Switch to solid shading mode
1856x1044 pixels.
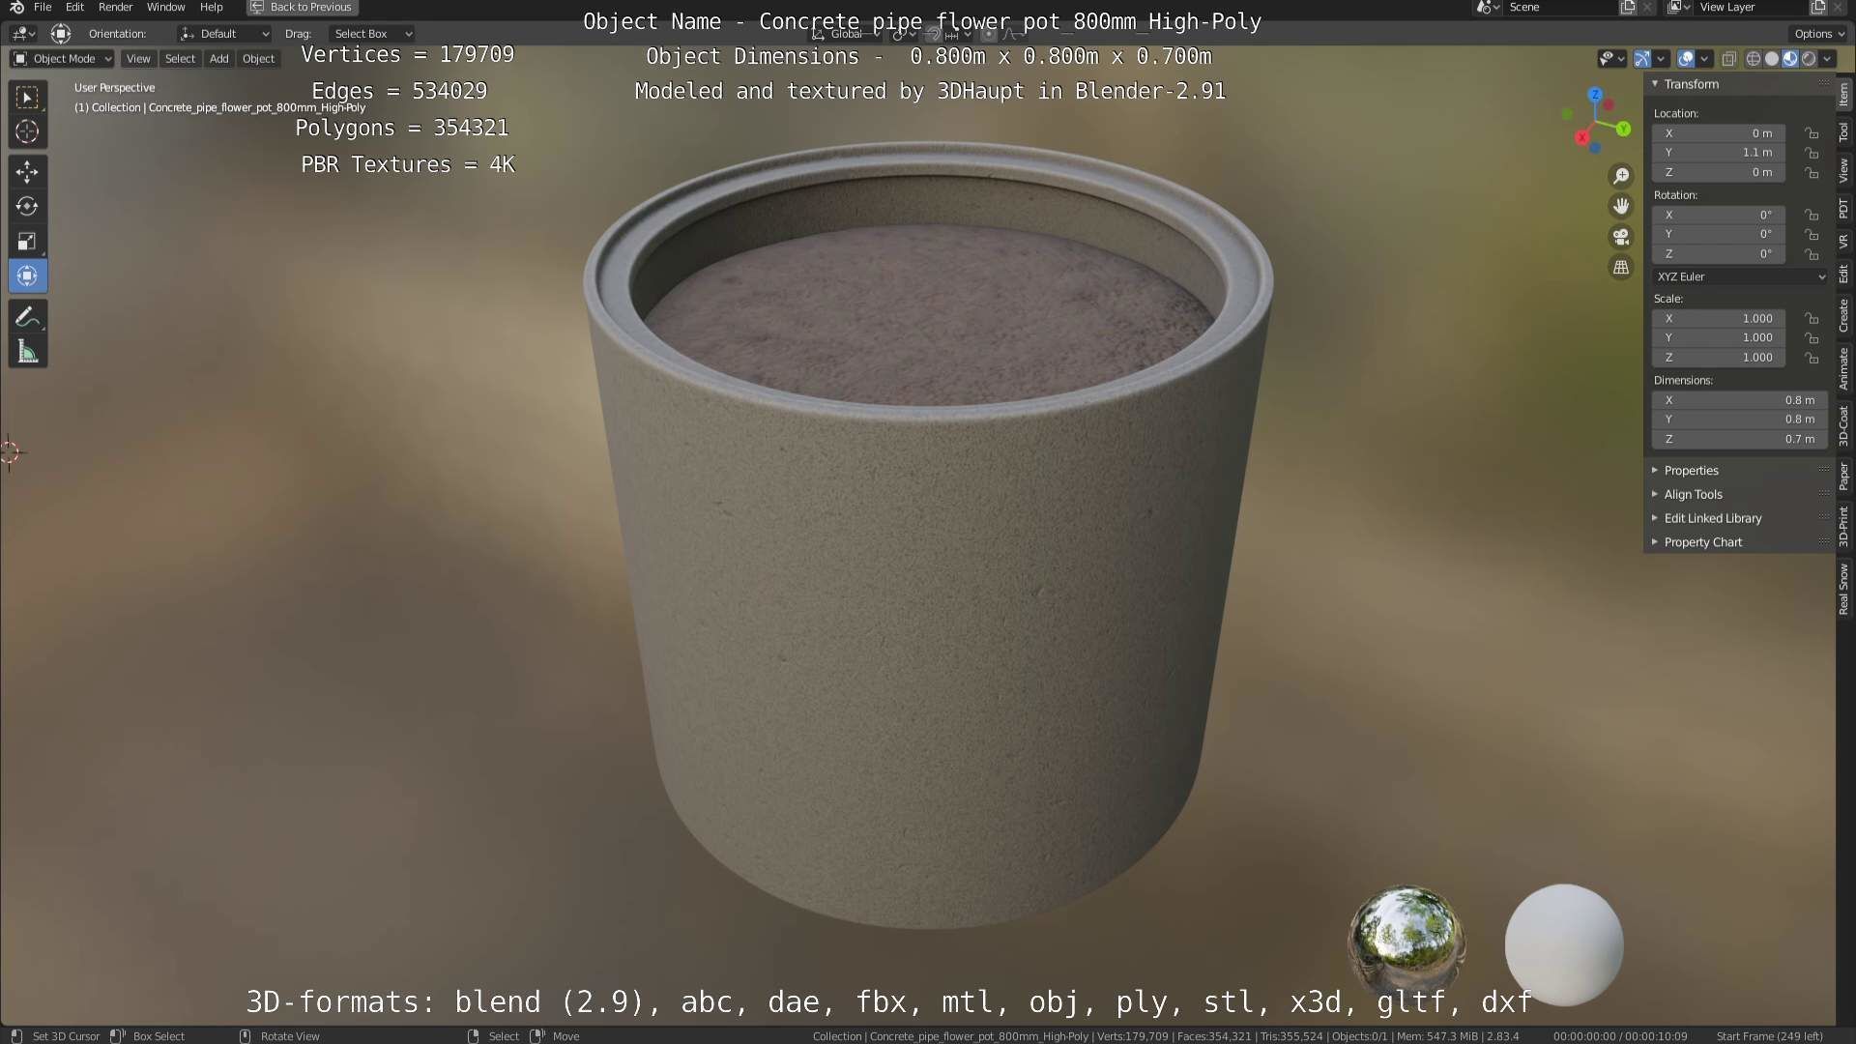coord(1772,59)
